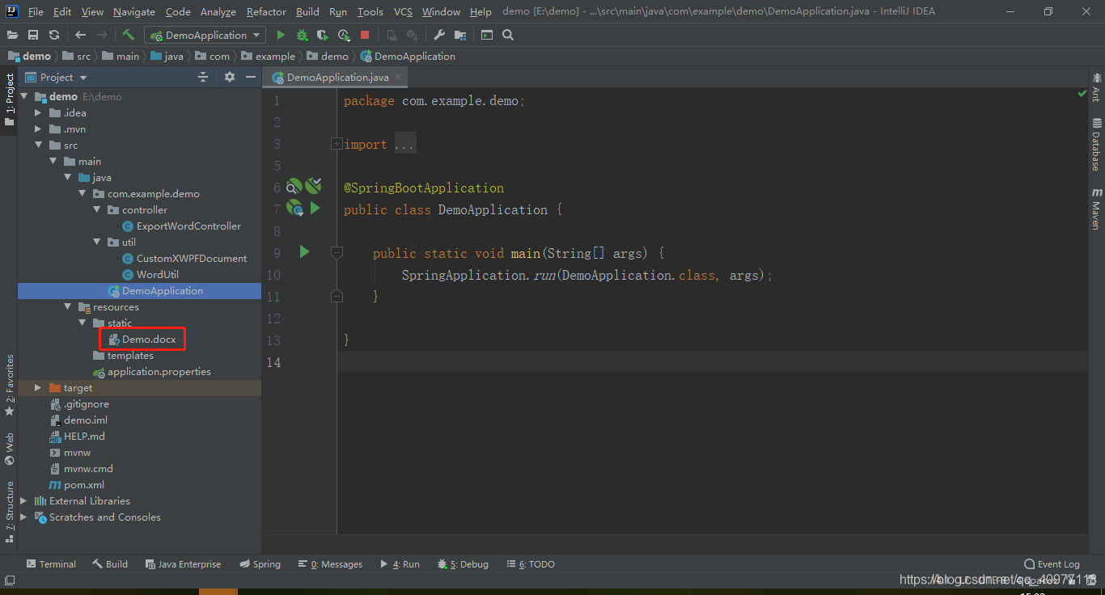The image size is (1105, 595).
Task: Click Project panel settings gear icon
Action: [x=230, y=77]
